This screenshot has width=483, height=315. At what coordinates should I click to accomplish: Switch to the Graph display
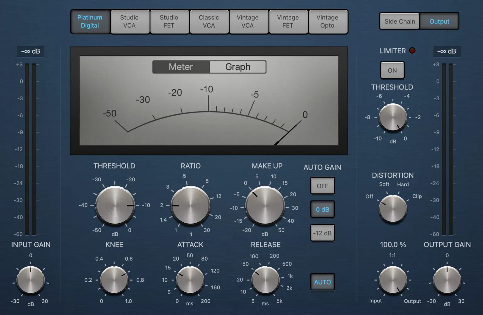point(237,67)
